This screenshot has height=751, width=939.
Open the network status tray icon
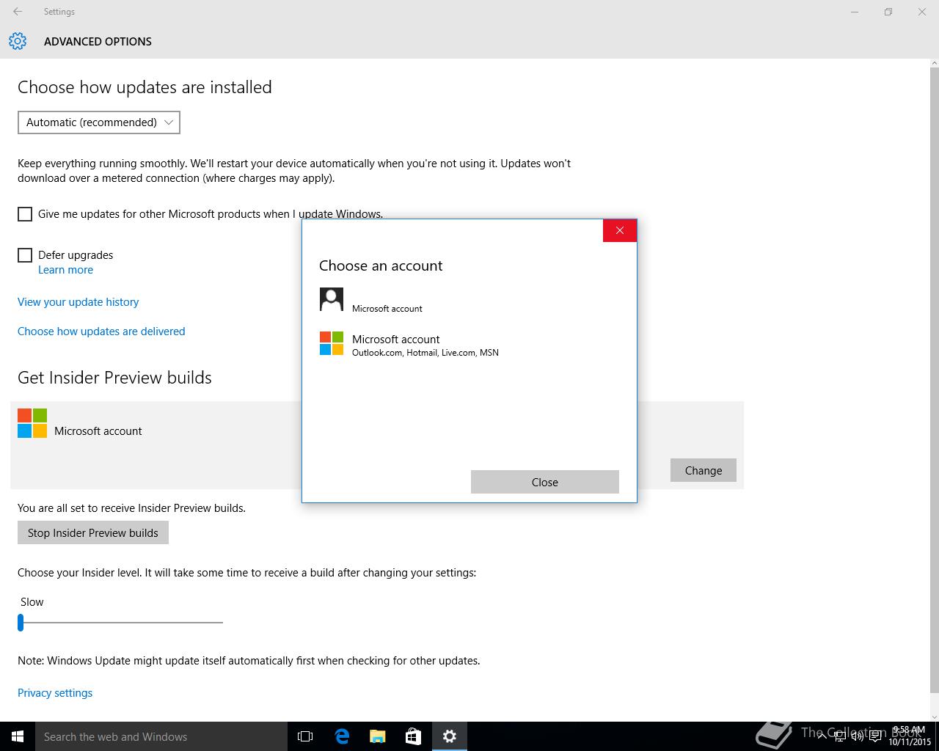[x=840, y=736]
